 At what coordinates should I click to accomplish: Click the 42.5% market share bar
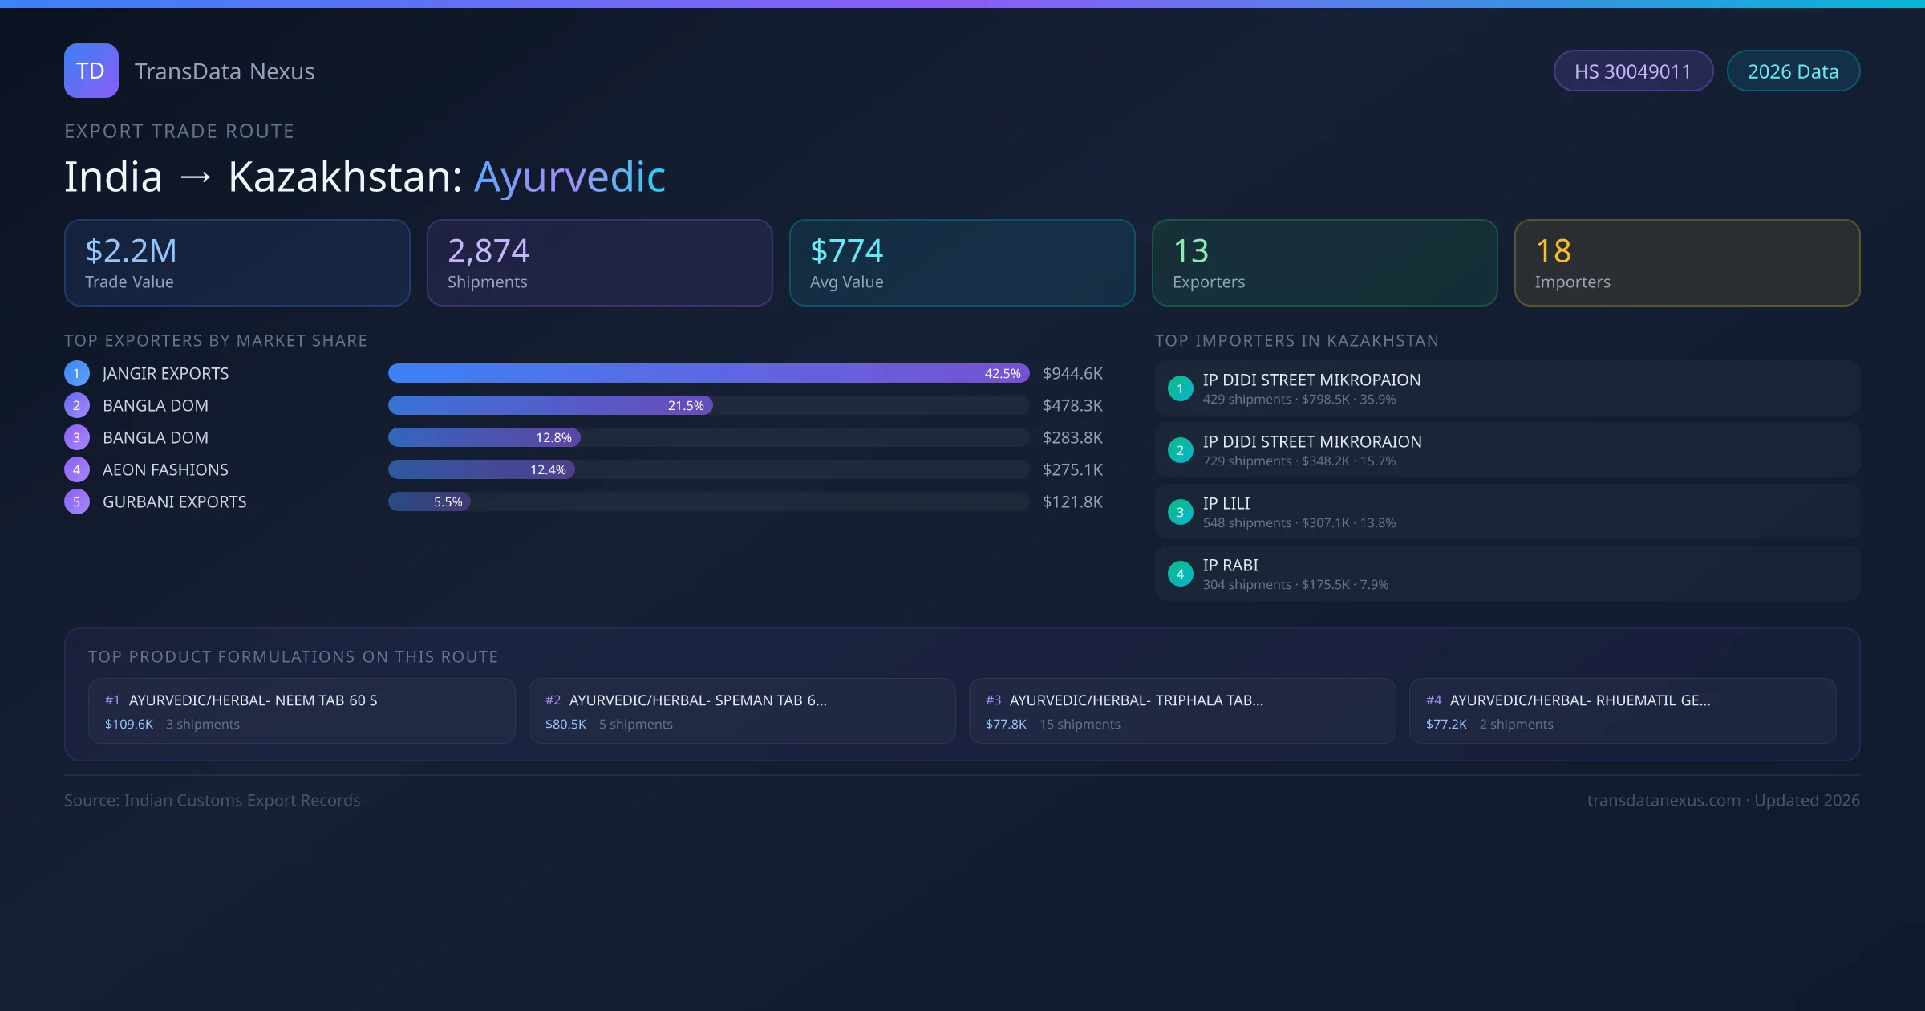tap(707, 373)
